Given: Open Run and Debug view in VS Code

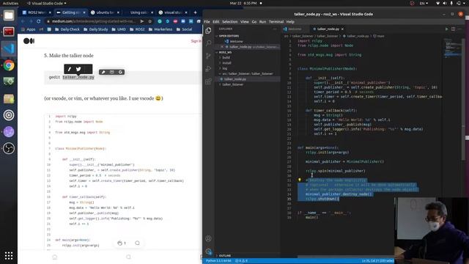Looking at the screenshot, I should click(208, 69).
